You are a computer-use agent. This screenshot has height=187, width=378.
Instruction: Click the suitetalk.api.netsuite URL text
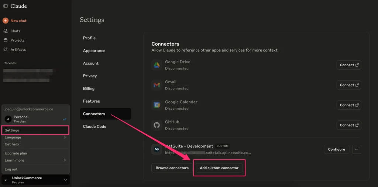click(208, 153)
